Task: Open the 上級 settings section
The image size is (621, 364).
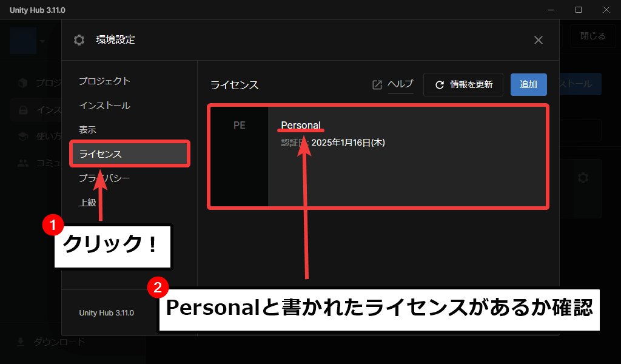Action: click(x=87, y=203)
